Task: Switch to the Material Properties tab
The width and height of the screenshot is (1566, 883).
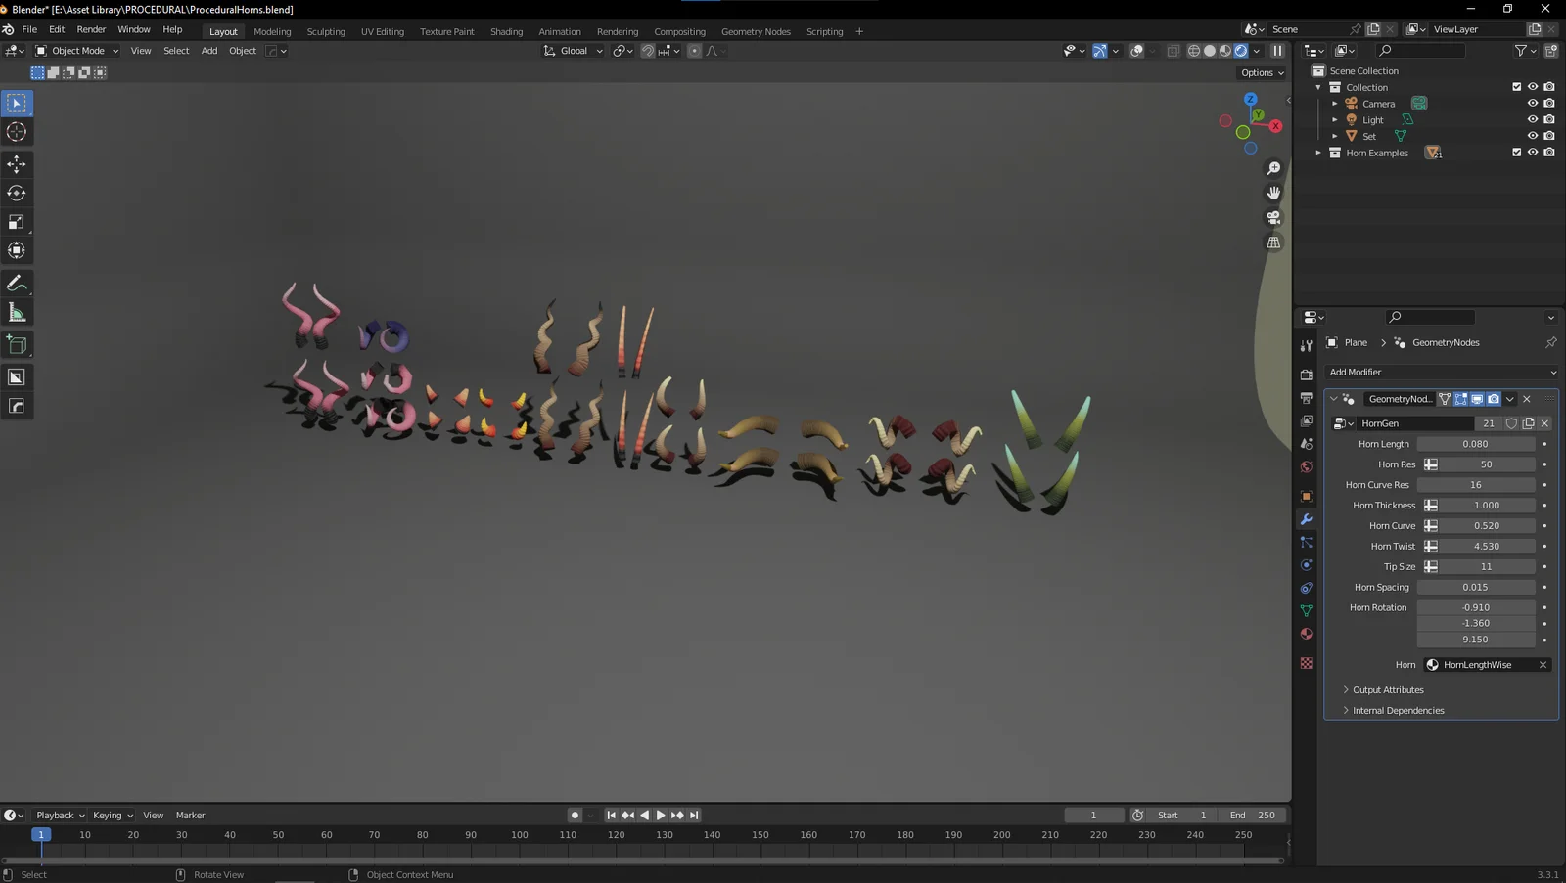Action: (1306, 634)
